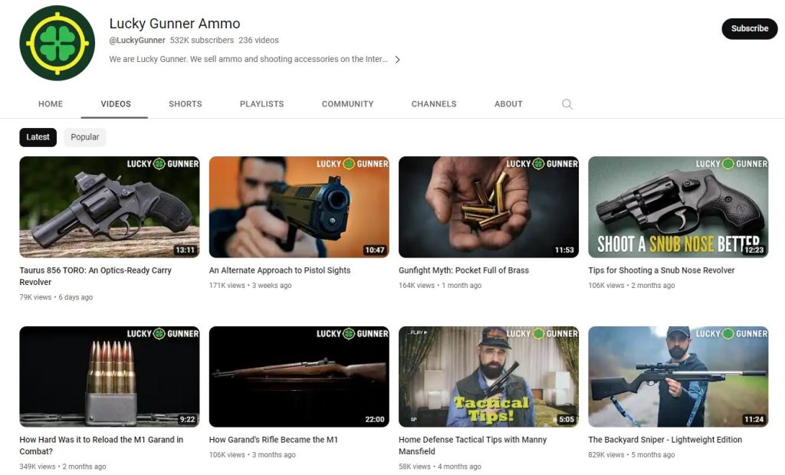The image size is (785, 475).
Task: Subscribe to Lucky Gunner Ammo
Action: pos(749,28)
